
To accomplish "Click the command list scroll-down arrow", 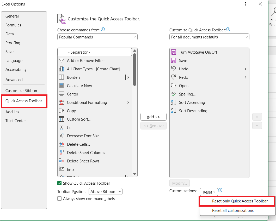I will coord(135,174).
